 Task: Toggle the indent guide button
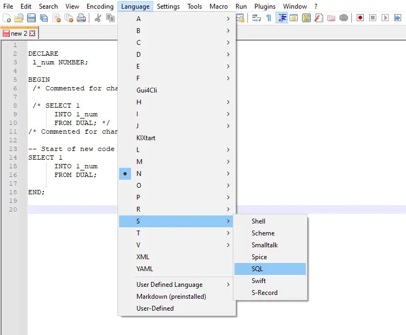tap(281, 18)
